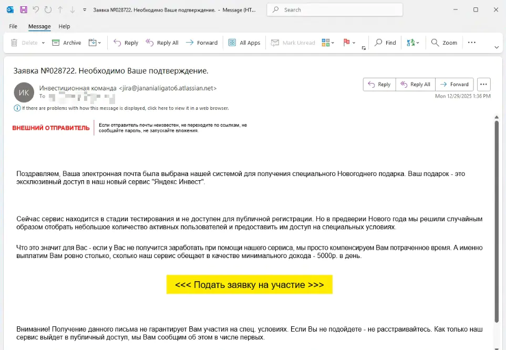Switch to the Help tab

tap(64, 26)
